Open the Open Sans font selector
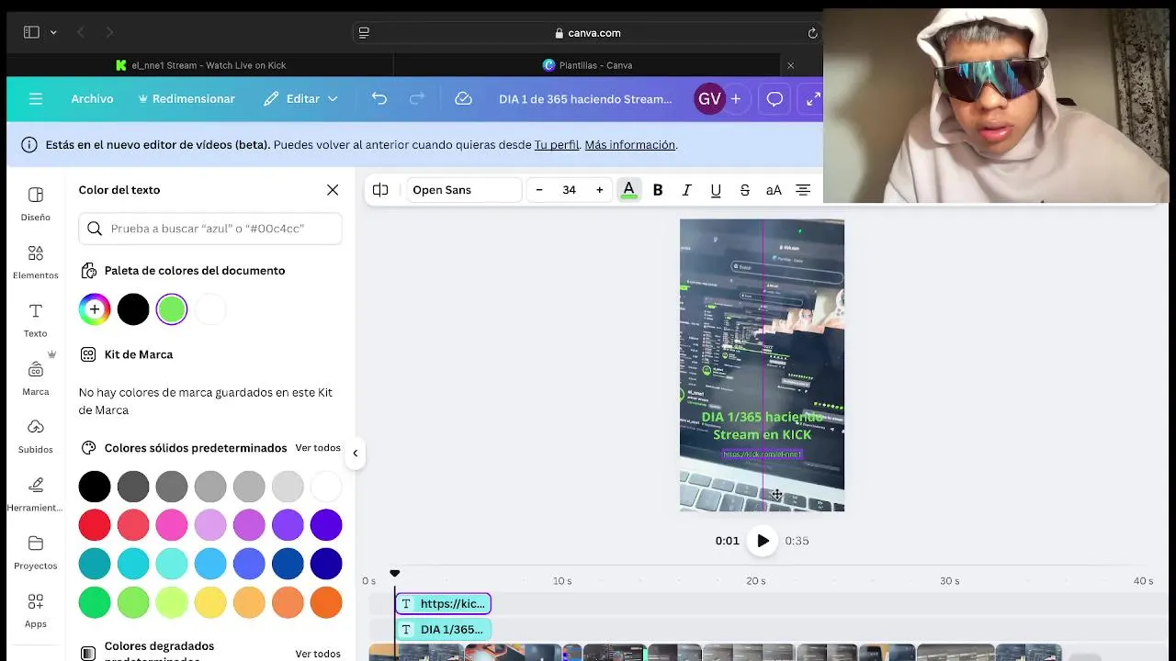This screenshot has width=1176, height=661. point(464,190)
